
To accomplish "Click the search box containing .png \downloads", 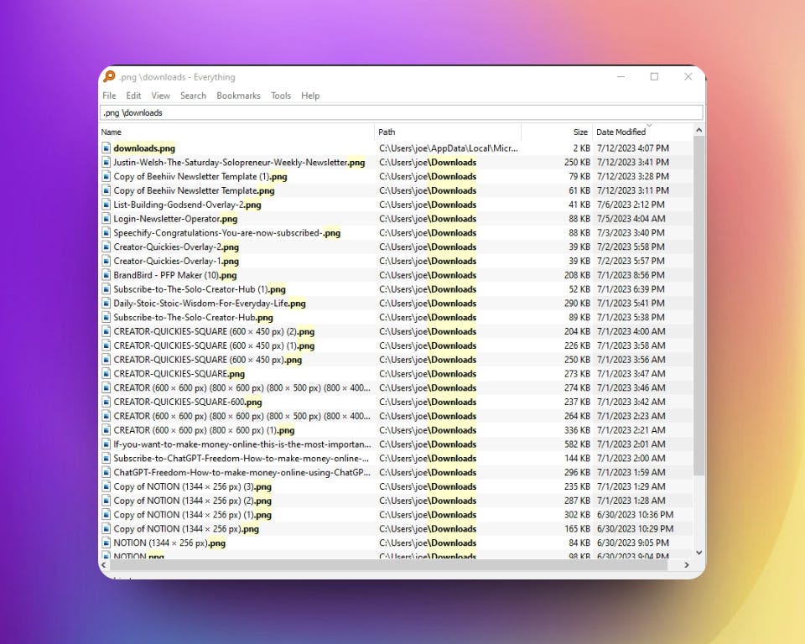I will [402, 113].
